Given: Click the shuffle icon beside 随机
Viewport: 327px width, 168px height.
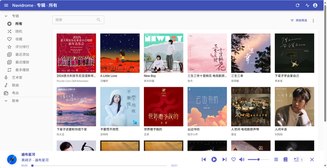Looking at the screenshot, I should coord(9,31).
